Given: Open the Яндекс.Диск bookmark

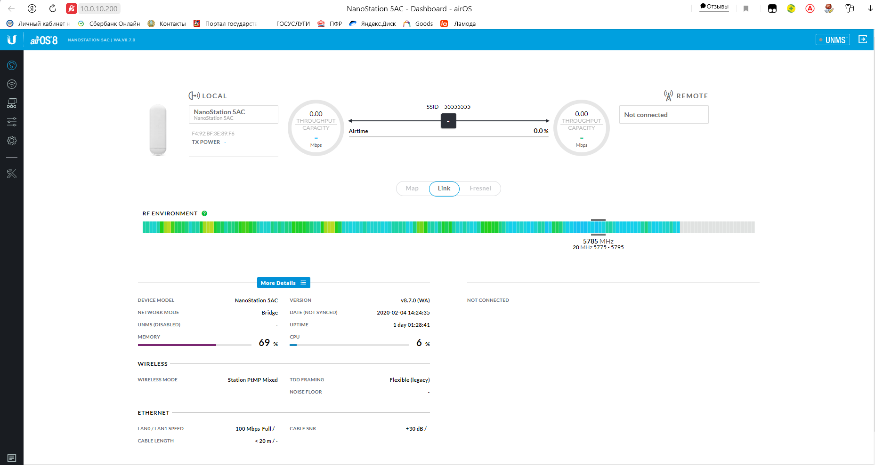Looking at the screenshot, I should [x=373, y=24].
